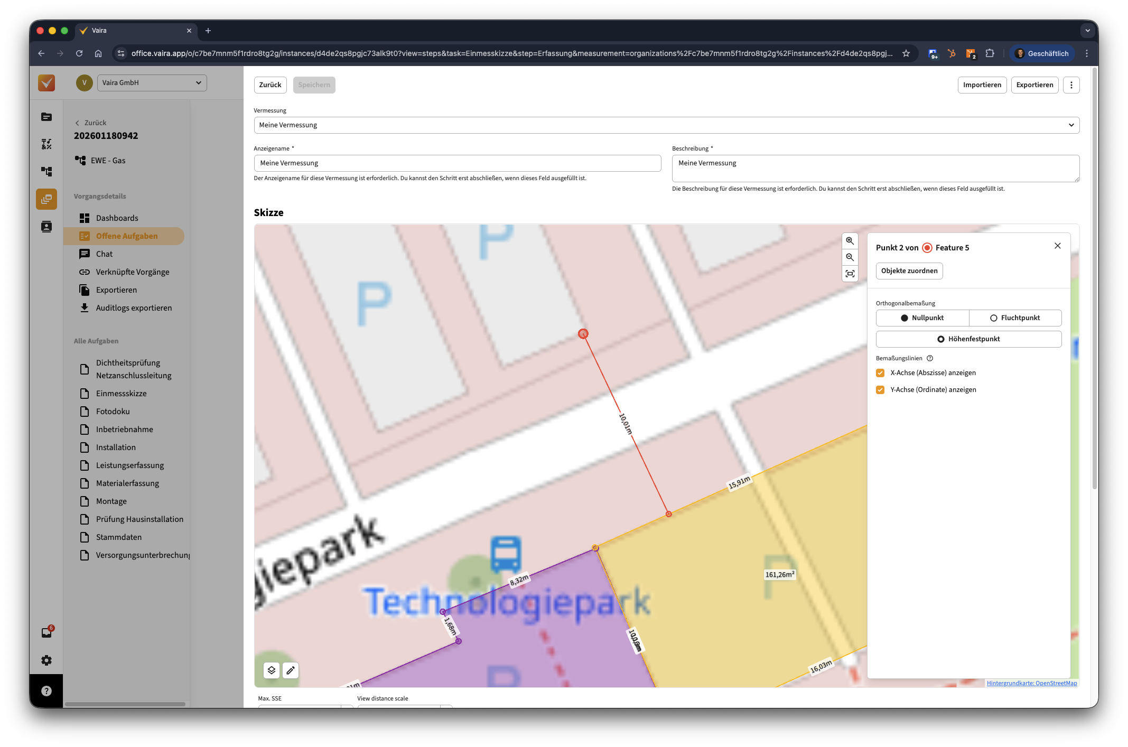Select the Fluchtpunkt option
This screenshot has width=1128, height=747.
(x=1015, y=318)
